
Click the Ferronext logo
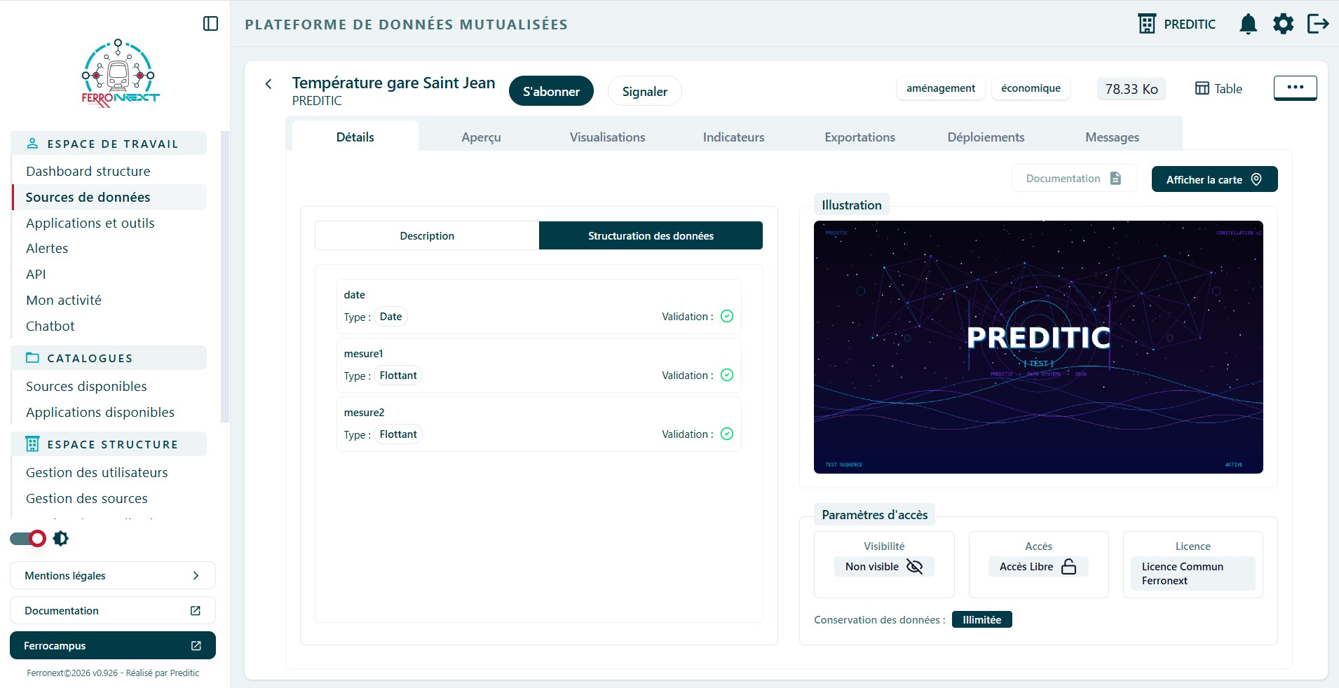coord(120,74)
